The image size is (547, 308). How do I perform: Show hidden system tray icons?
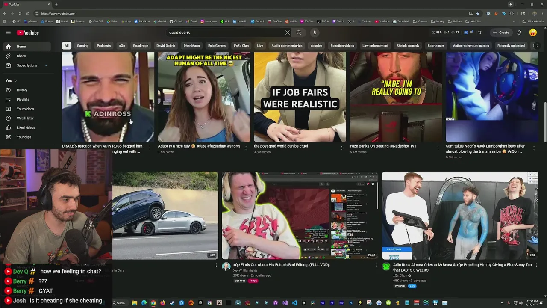tap(502, 303)
